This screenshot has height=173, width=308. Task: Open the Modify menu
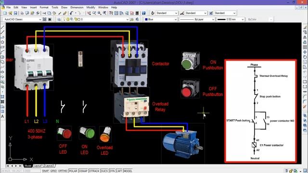point(91,7)
